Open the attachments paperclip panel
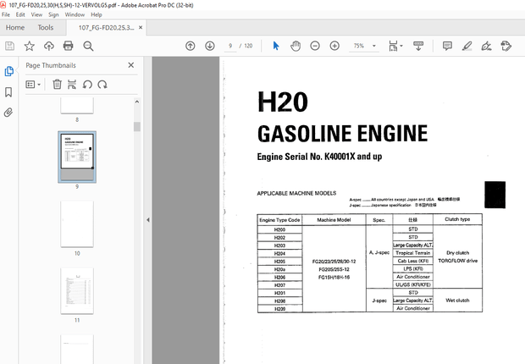 pyautogui.click(x=8, y=113)
